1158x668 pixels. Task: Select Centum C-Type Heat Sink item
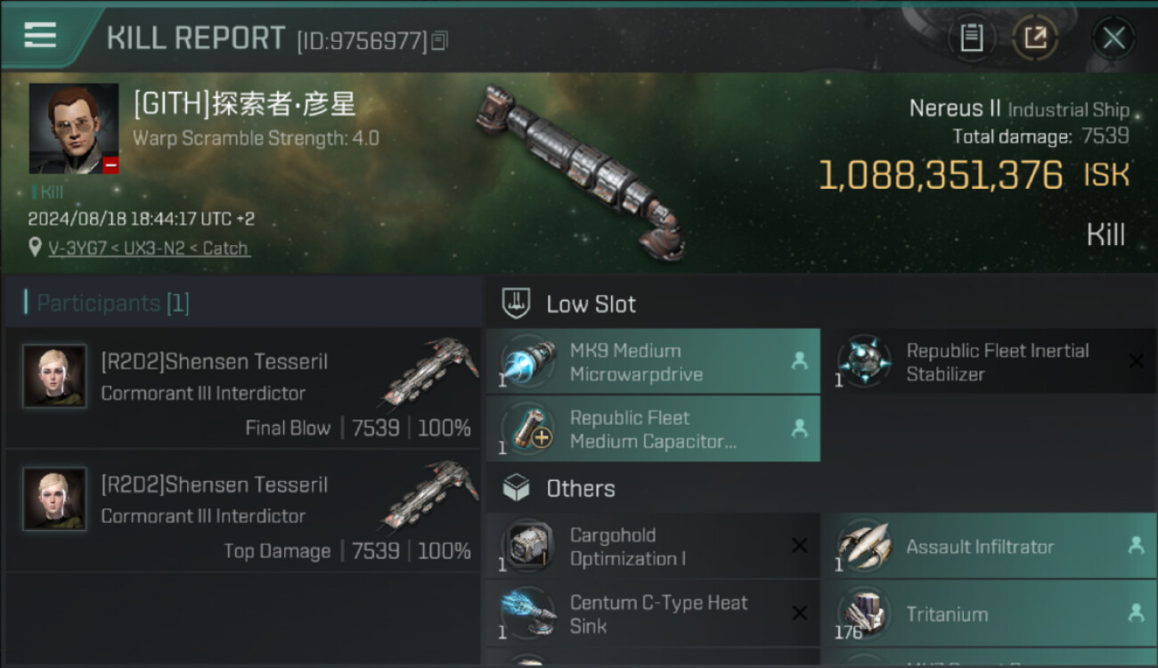(x=652, y=615)
